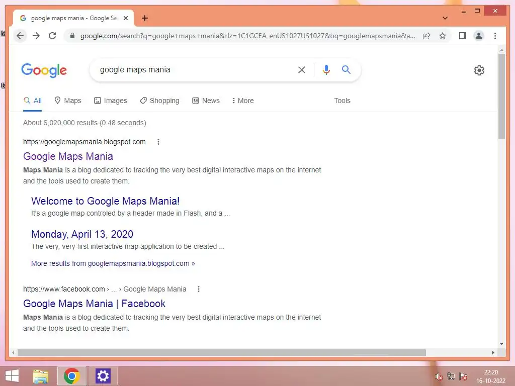Open File Explorer from the taskbar
The width and height of the screenshot is (515, 386).
41,376
